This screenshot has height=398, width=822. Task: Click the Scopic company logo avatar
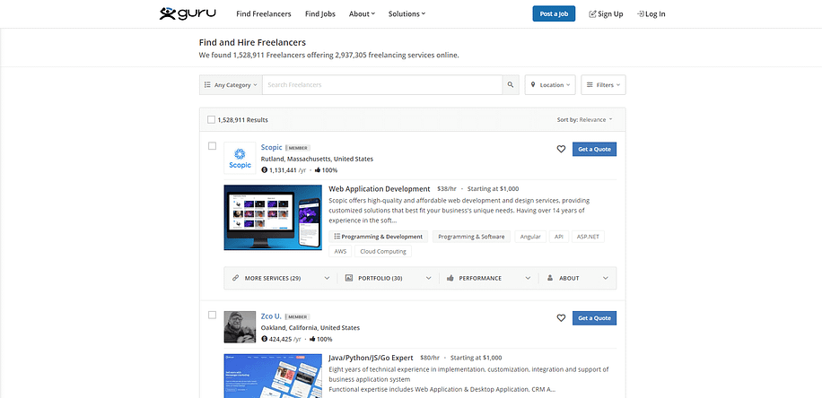(x=240, y=158)
